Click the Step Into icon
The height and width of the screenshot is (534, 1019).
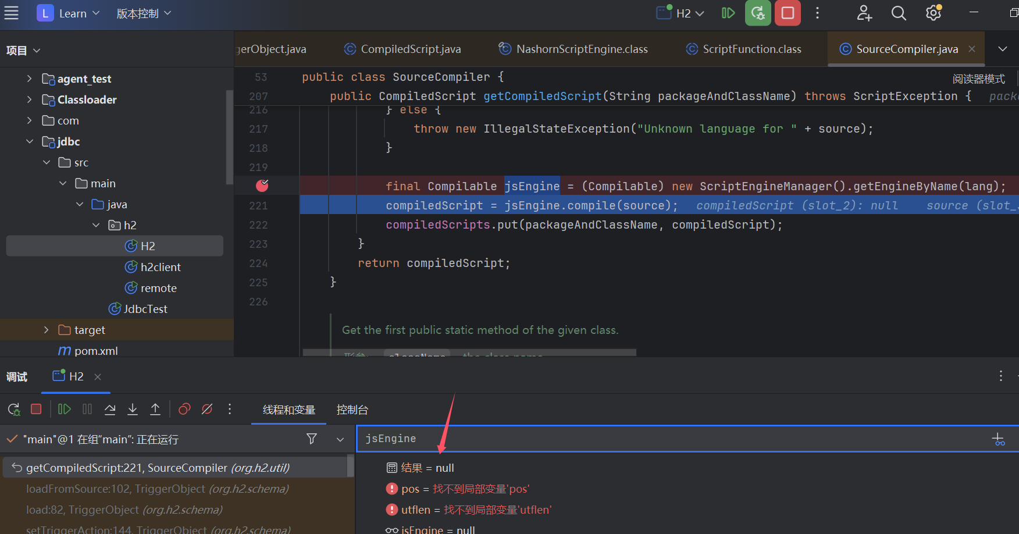(133, 410)
